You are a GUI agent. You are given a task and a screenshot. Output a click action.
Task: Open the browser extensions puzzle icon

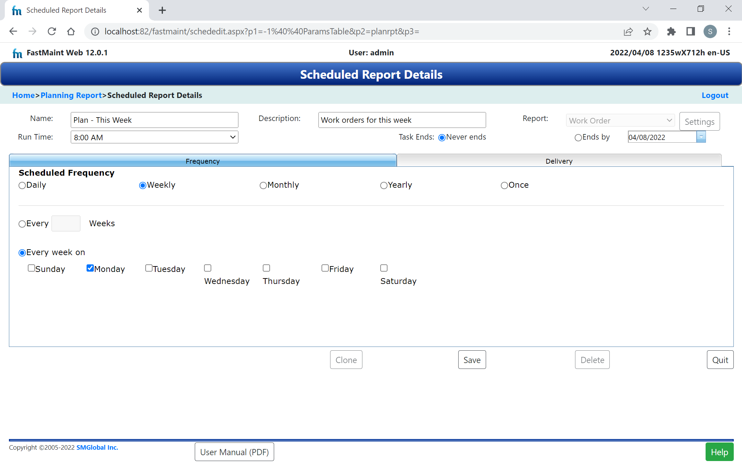coord(671,32)
